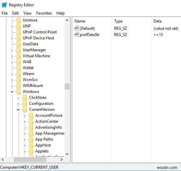
Task: Click the UNP folder icon
Action: pos(18,26)
